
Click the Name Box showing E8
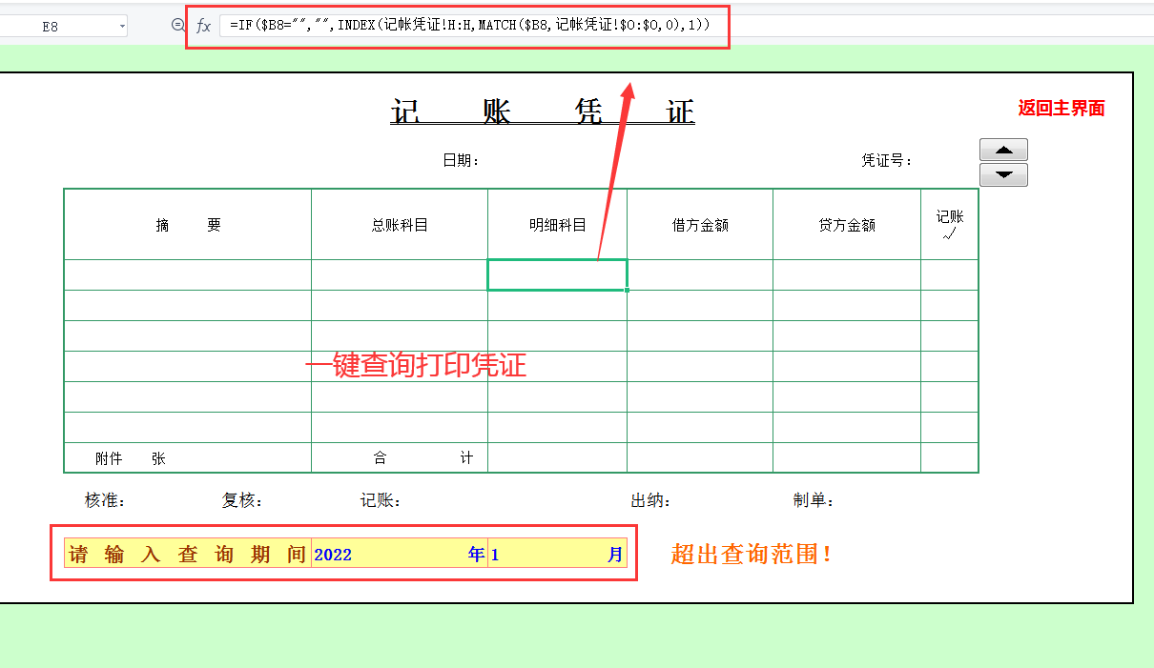(x=57, y=27)
